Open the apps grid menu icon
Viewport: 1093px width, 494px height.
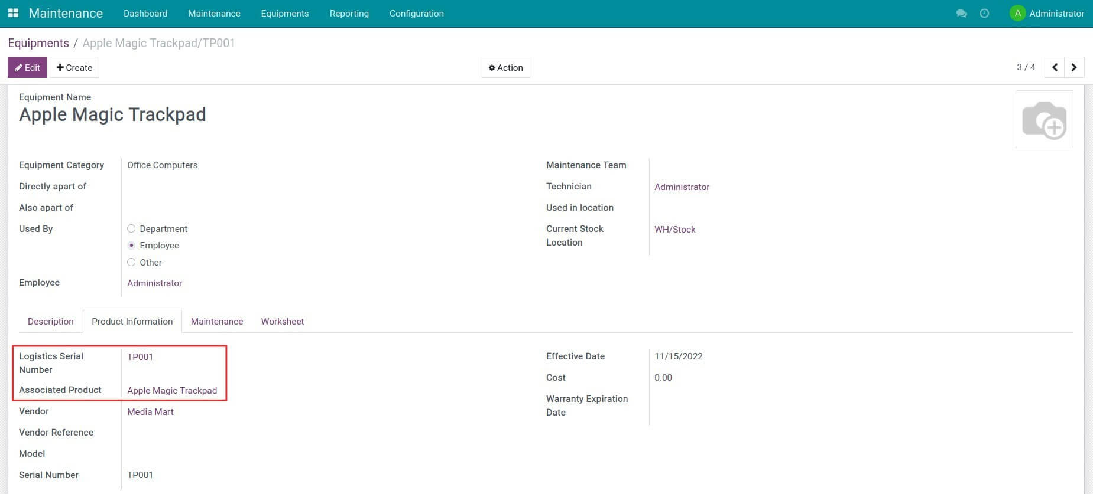13,13
